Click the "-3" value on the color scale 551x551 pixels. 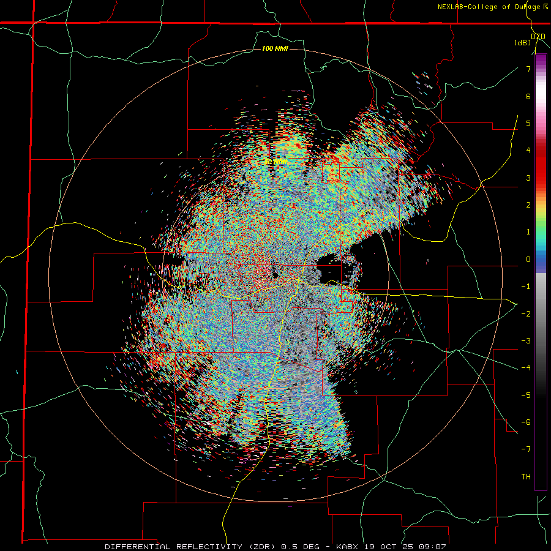coord(526,341)
